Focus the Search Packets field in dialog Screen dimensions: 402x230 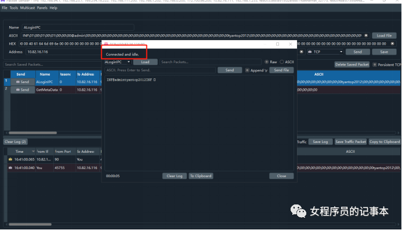tap(210, 62)
